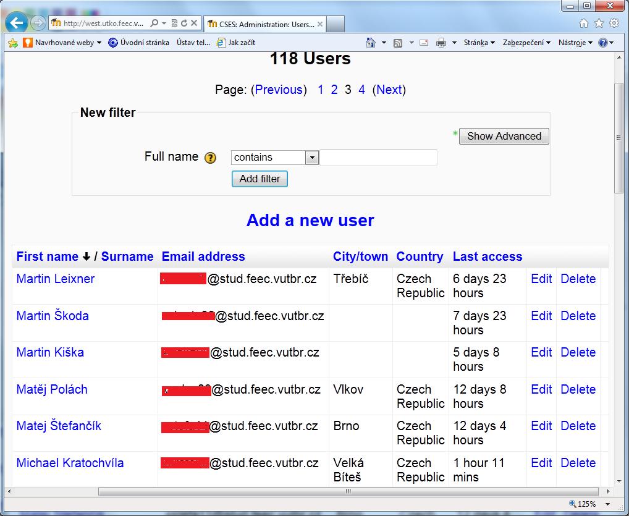The width and height of the screenshot is (629, 516).
Task: Open Matej Štefančík user profile
Action: [x=59, y=426]
